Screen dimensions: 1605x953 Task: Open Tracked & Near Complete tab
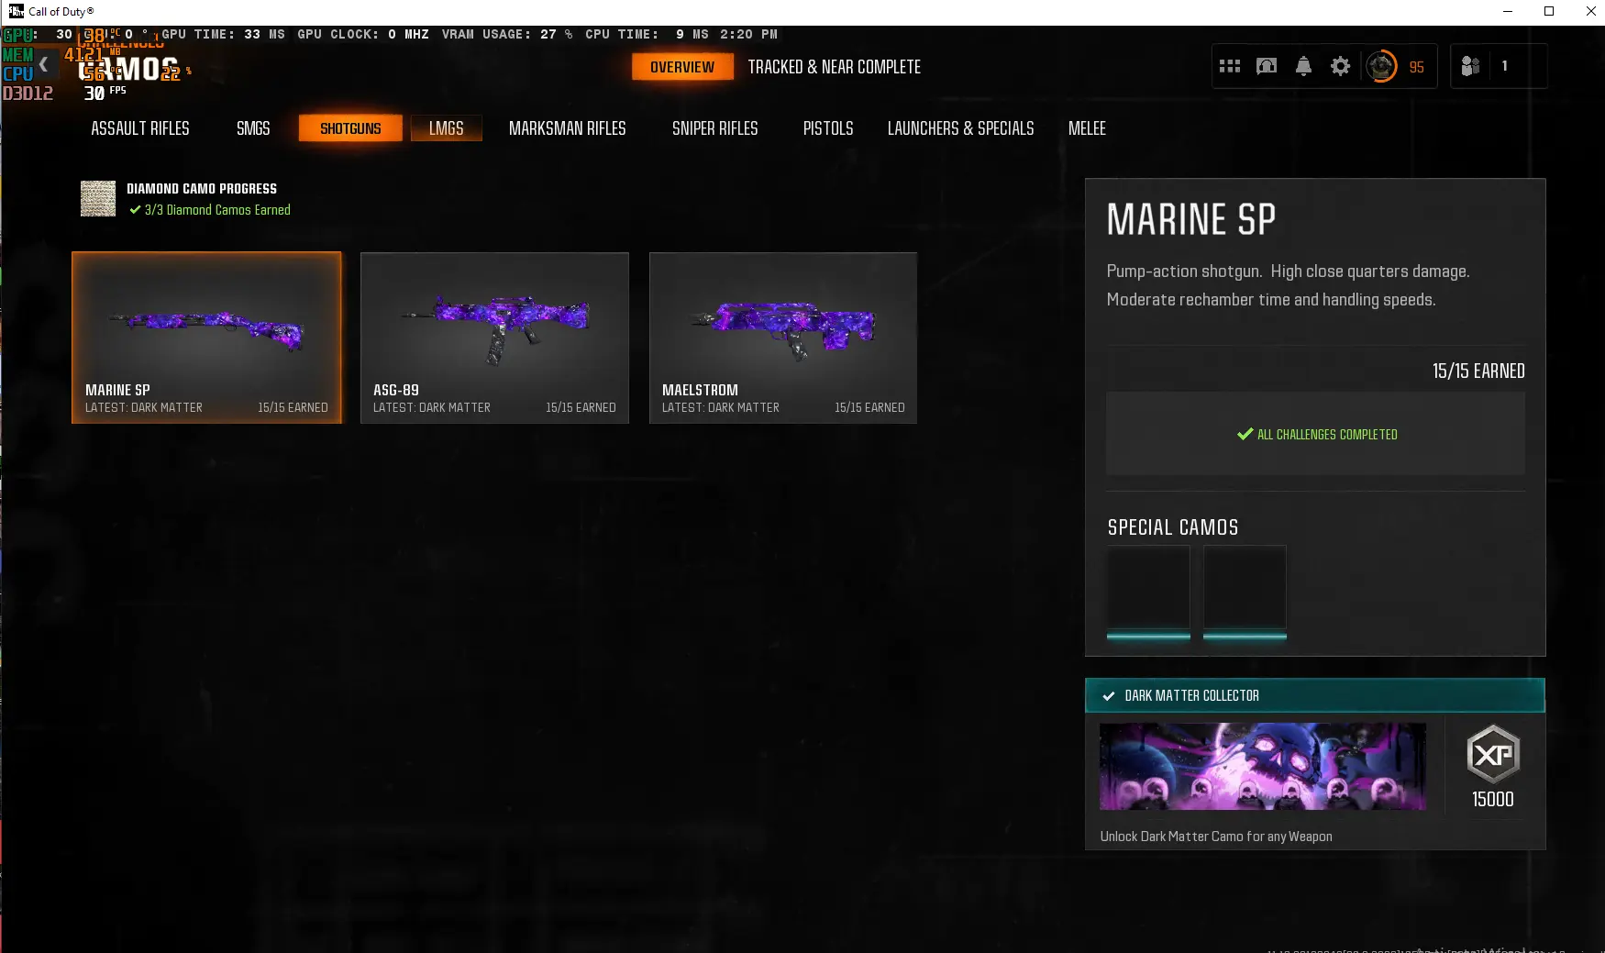[x=834, y=67]
